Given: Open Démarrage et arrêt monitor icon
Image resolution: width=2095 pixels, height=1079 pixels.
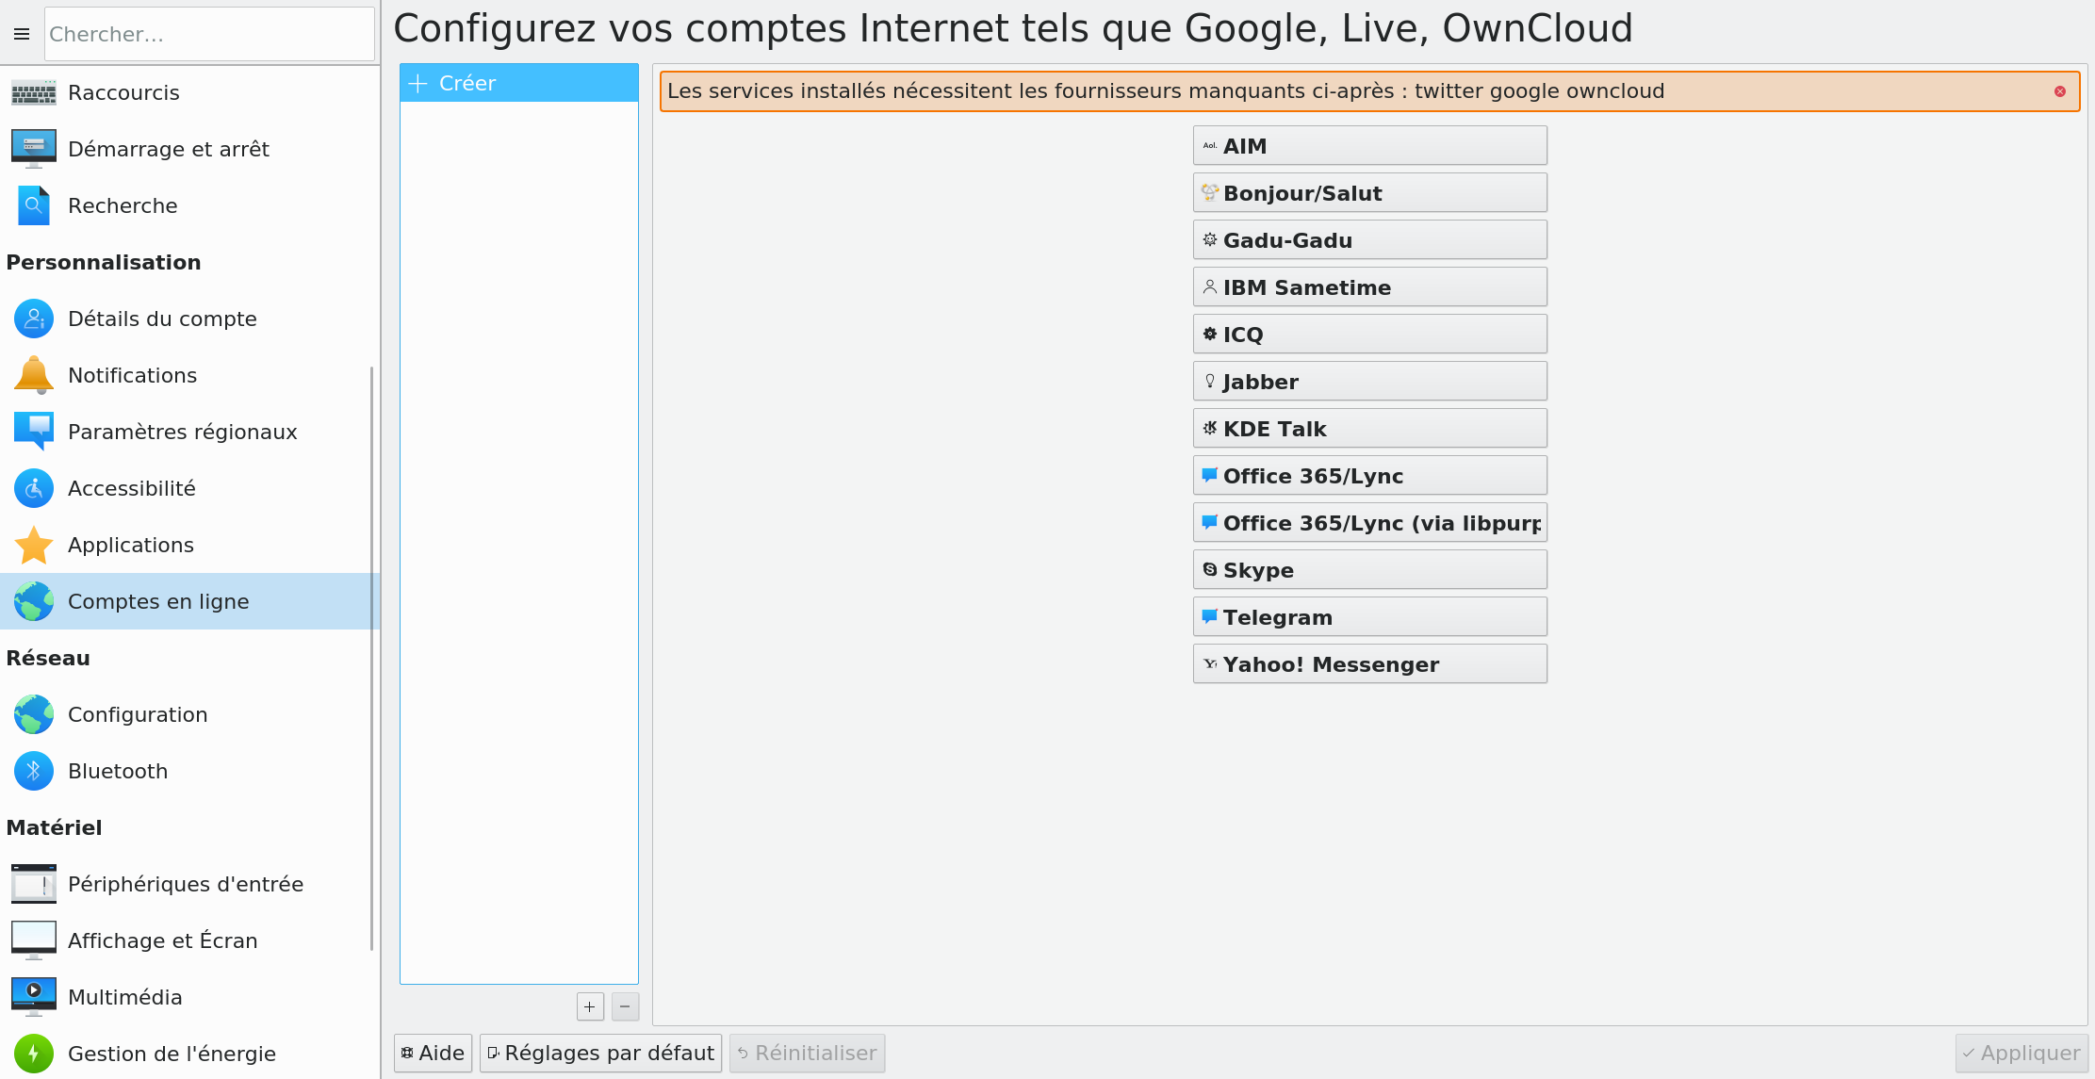Looking at the screenshot, I should (x=34, y=149).
